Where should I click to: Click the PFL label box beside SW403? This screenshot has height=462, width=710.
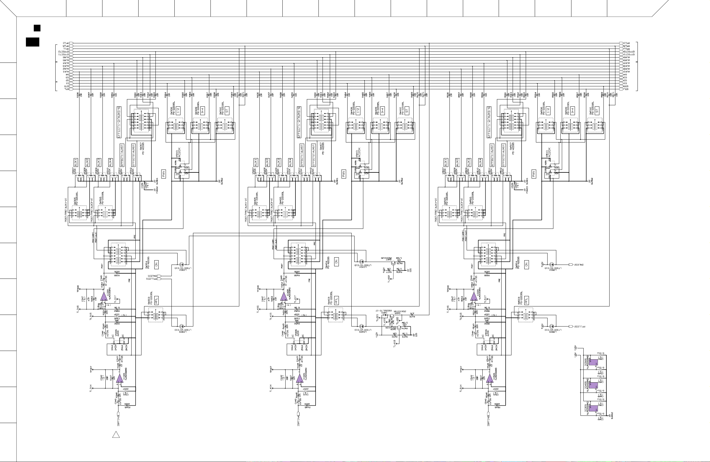point(336,300)
